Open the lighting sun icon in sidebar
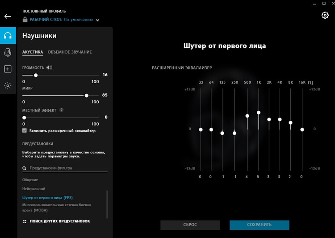 (x=8, y=86)
